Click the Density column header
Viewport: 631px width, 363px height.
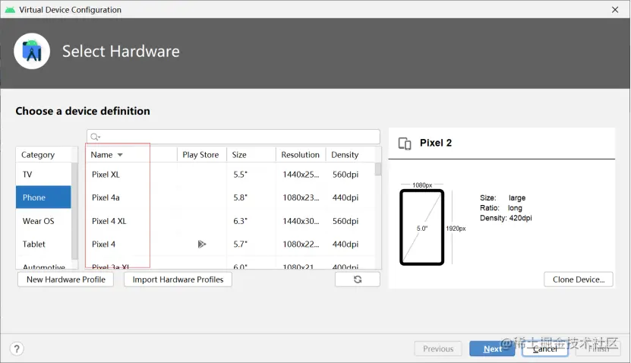tap(349, 154)
